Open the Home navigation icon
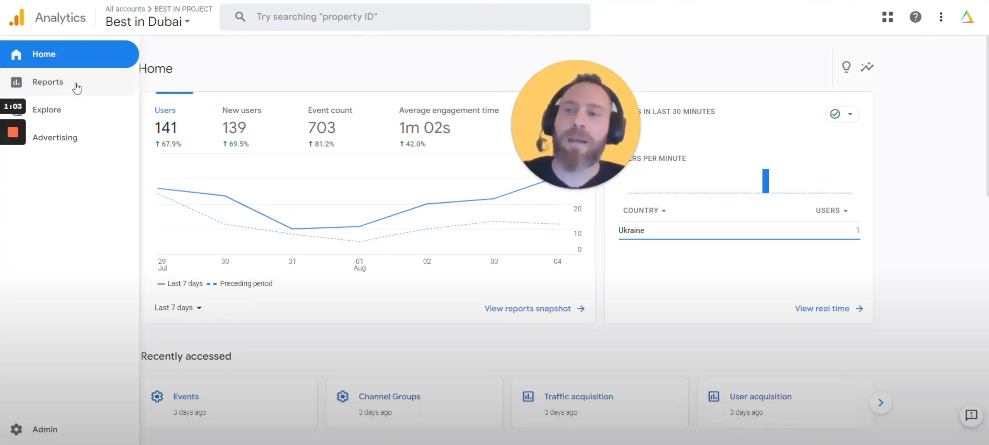 (16, 55)
